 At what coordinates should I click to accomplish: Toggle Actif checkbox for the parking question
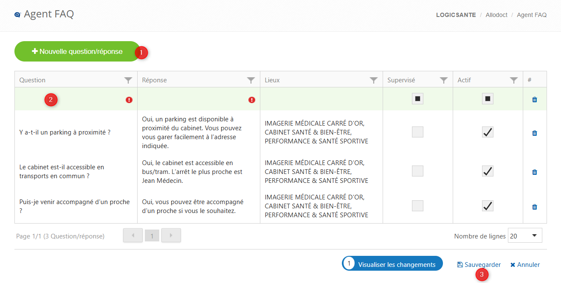(x=488, y=132)
